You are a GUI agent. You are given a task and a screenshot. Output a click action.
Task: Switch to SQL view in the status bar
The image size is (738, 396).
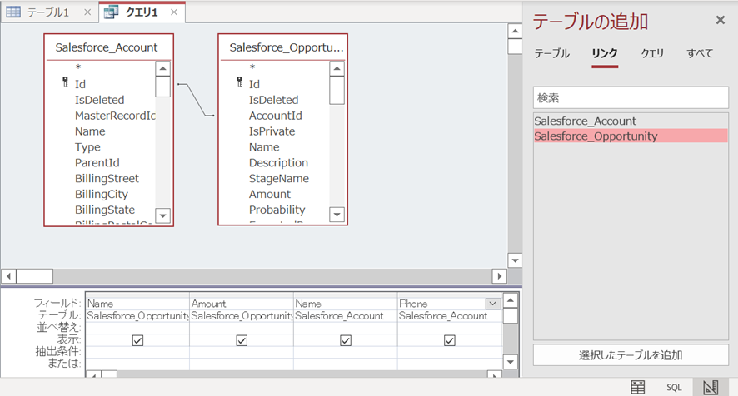[x=674, y=387]
